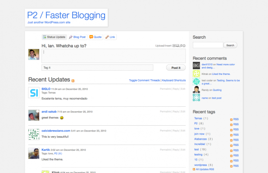Image resolution: width=268 pixels, height=173 pixels.
Task: Open the RSS icon for Temas tag
Action: coord(234,119)
